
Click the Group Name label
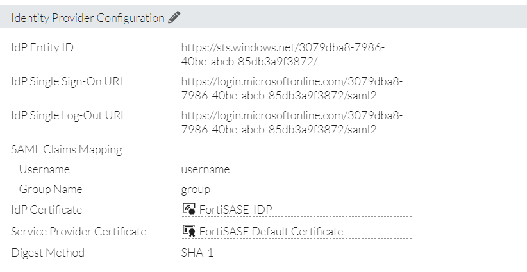(x=51, y=189)
